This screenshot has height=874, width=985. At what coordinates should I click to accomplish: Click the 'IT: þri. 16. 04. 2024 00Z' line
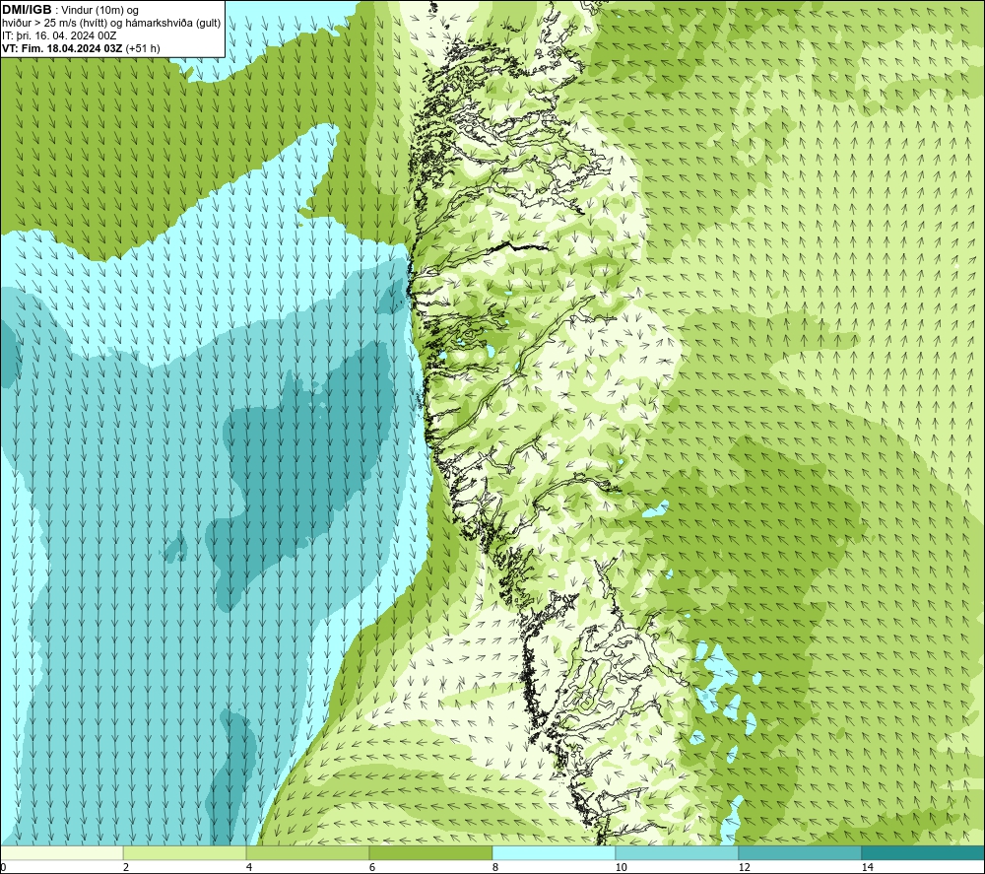pyautogui.click(x=59, y=35)
